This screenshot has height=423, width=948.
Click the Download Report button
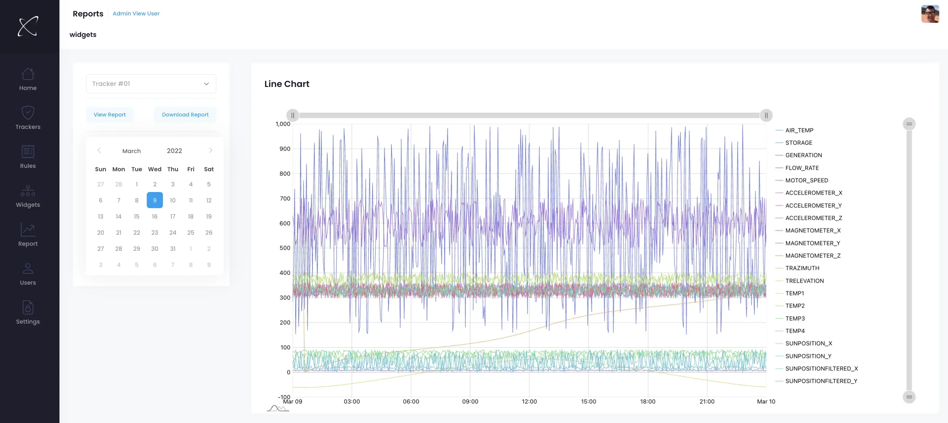pos(185,115)
